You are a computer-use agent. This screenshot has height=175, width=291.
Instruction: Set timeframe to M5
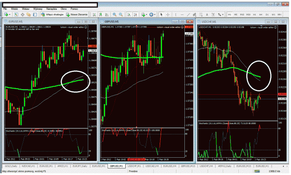point(236,14)
